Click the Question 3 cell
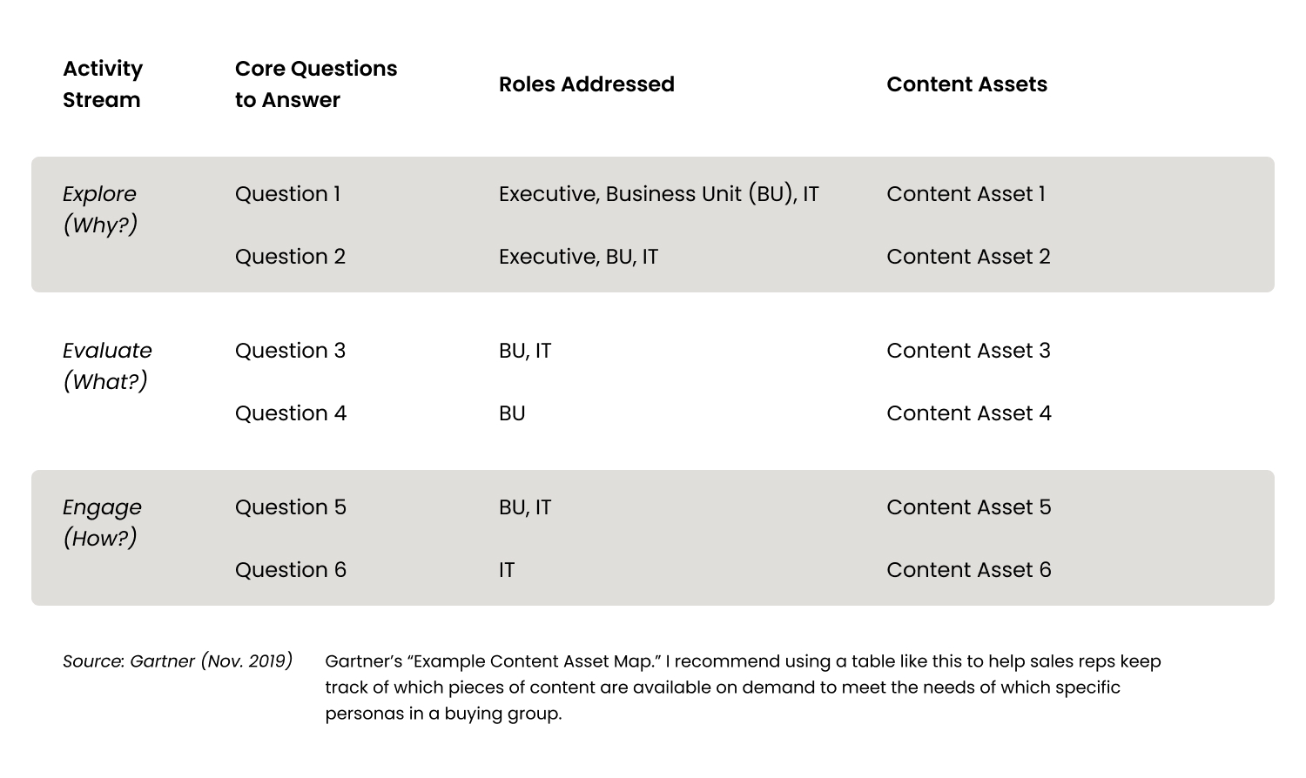The height and width of the screenshot is (778, 1306). 290,351
